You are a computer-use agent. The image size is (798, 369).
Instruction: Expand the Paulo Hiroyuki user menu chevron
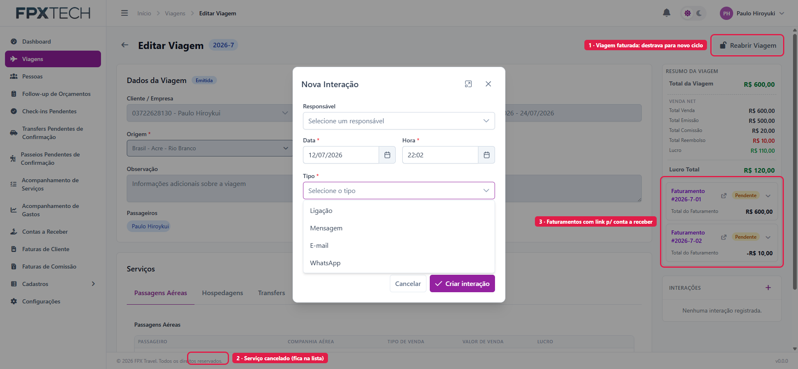click(x=782, y=13)
